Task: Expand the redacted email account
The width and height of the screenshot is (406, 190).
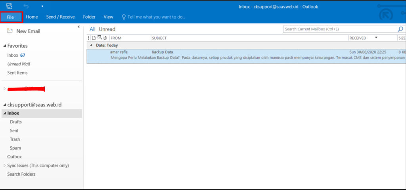Action: point(5,88)
